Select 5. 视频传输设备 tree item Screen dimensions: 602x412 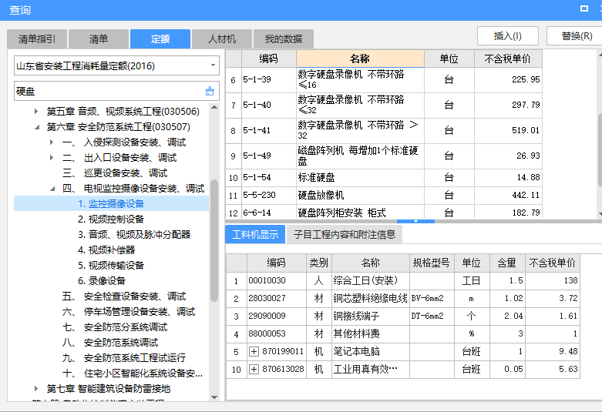[111, 266]
